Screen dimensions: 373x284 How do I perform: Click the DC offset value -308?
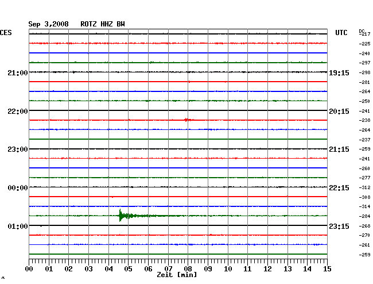click(x=364, y=197)
